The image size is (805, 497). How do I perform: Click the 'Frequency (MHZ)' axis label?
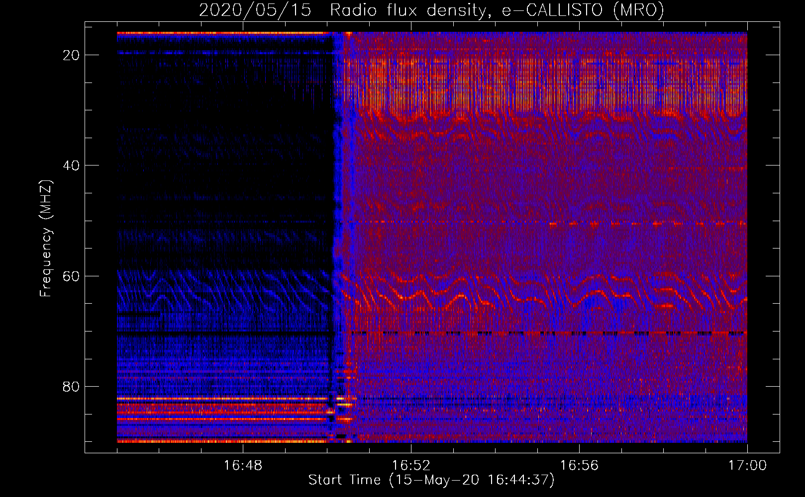(46, 239)
